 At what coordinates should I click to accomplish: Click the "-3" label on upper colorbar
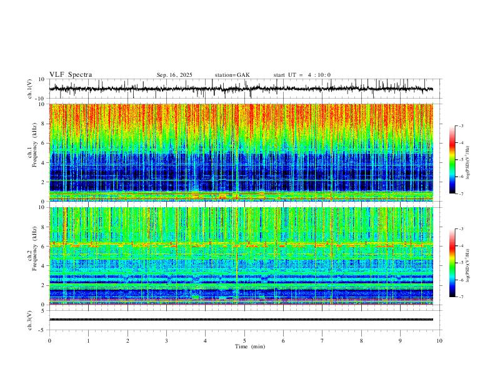click(x=461, y=125)
